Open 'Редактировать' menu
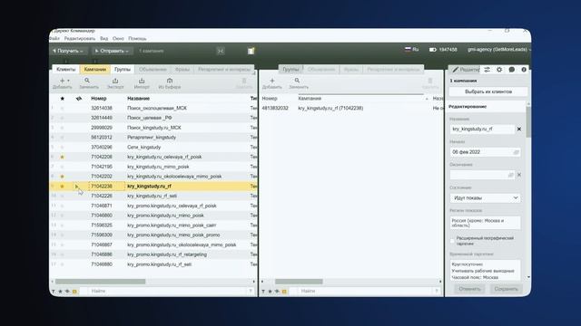Image resolution: width=581 pixels, height=326 pixels. pos(80,38)
